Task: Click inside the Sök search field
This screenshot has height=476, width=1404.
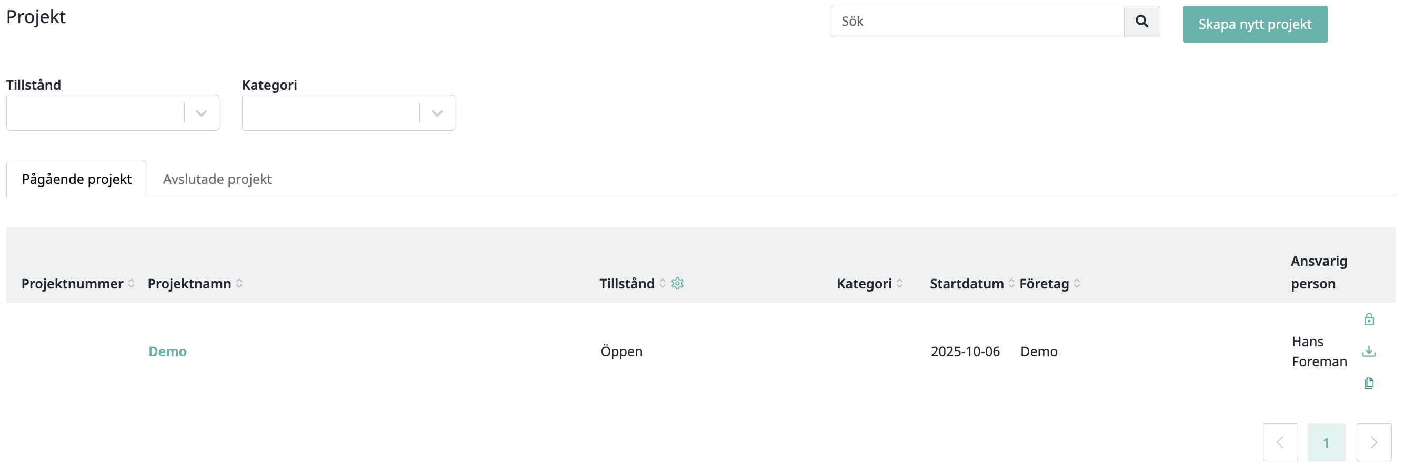Action: [977, 22]
